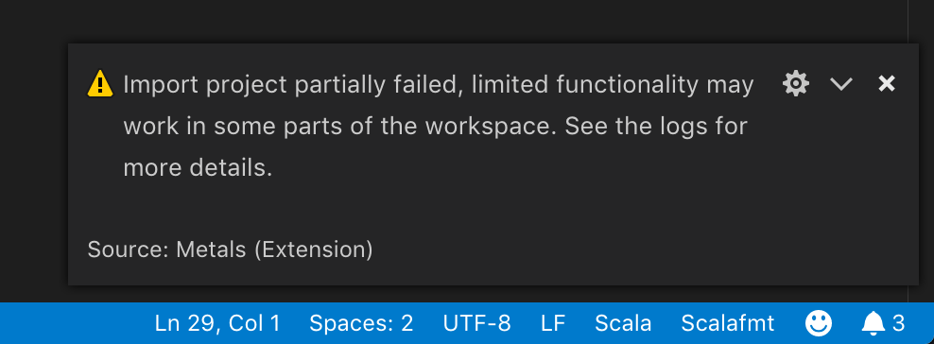Viewport: 934px width, 344px height.
Task: Change indentation via Spaces: 2
Action: (361, 323)
